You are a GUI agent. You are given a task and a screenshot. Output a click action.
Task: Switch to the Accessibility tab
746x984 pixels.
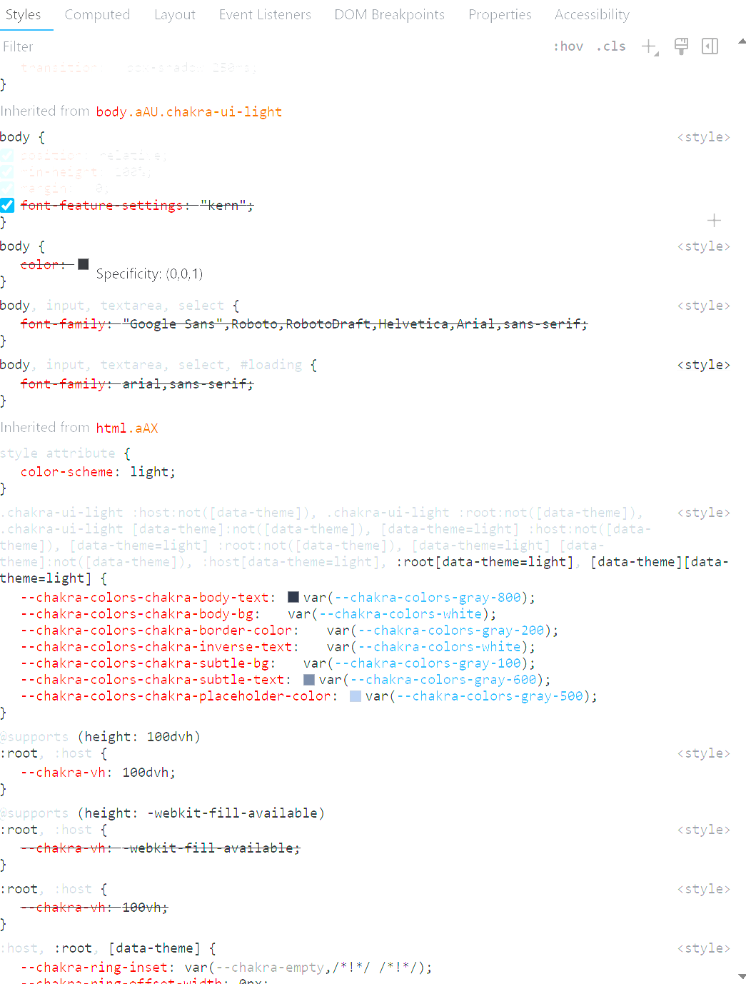592,14
